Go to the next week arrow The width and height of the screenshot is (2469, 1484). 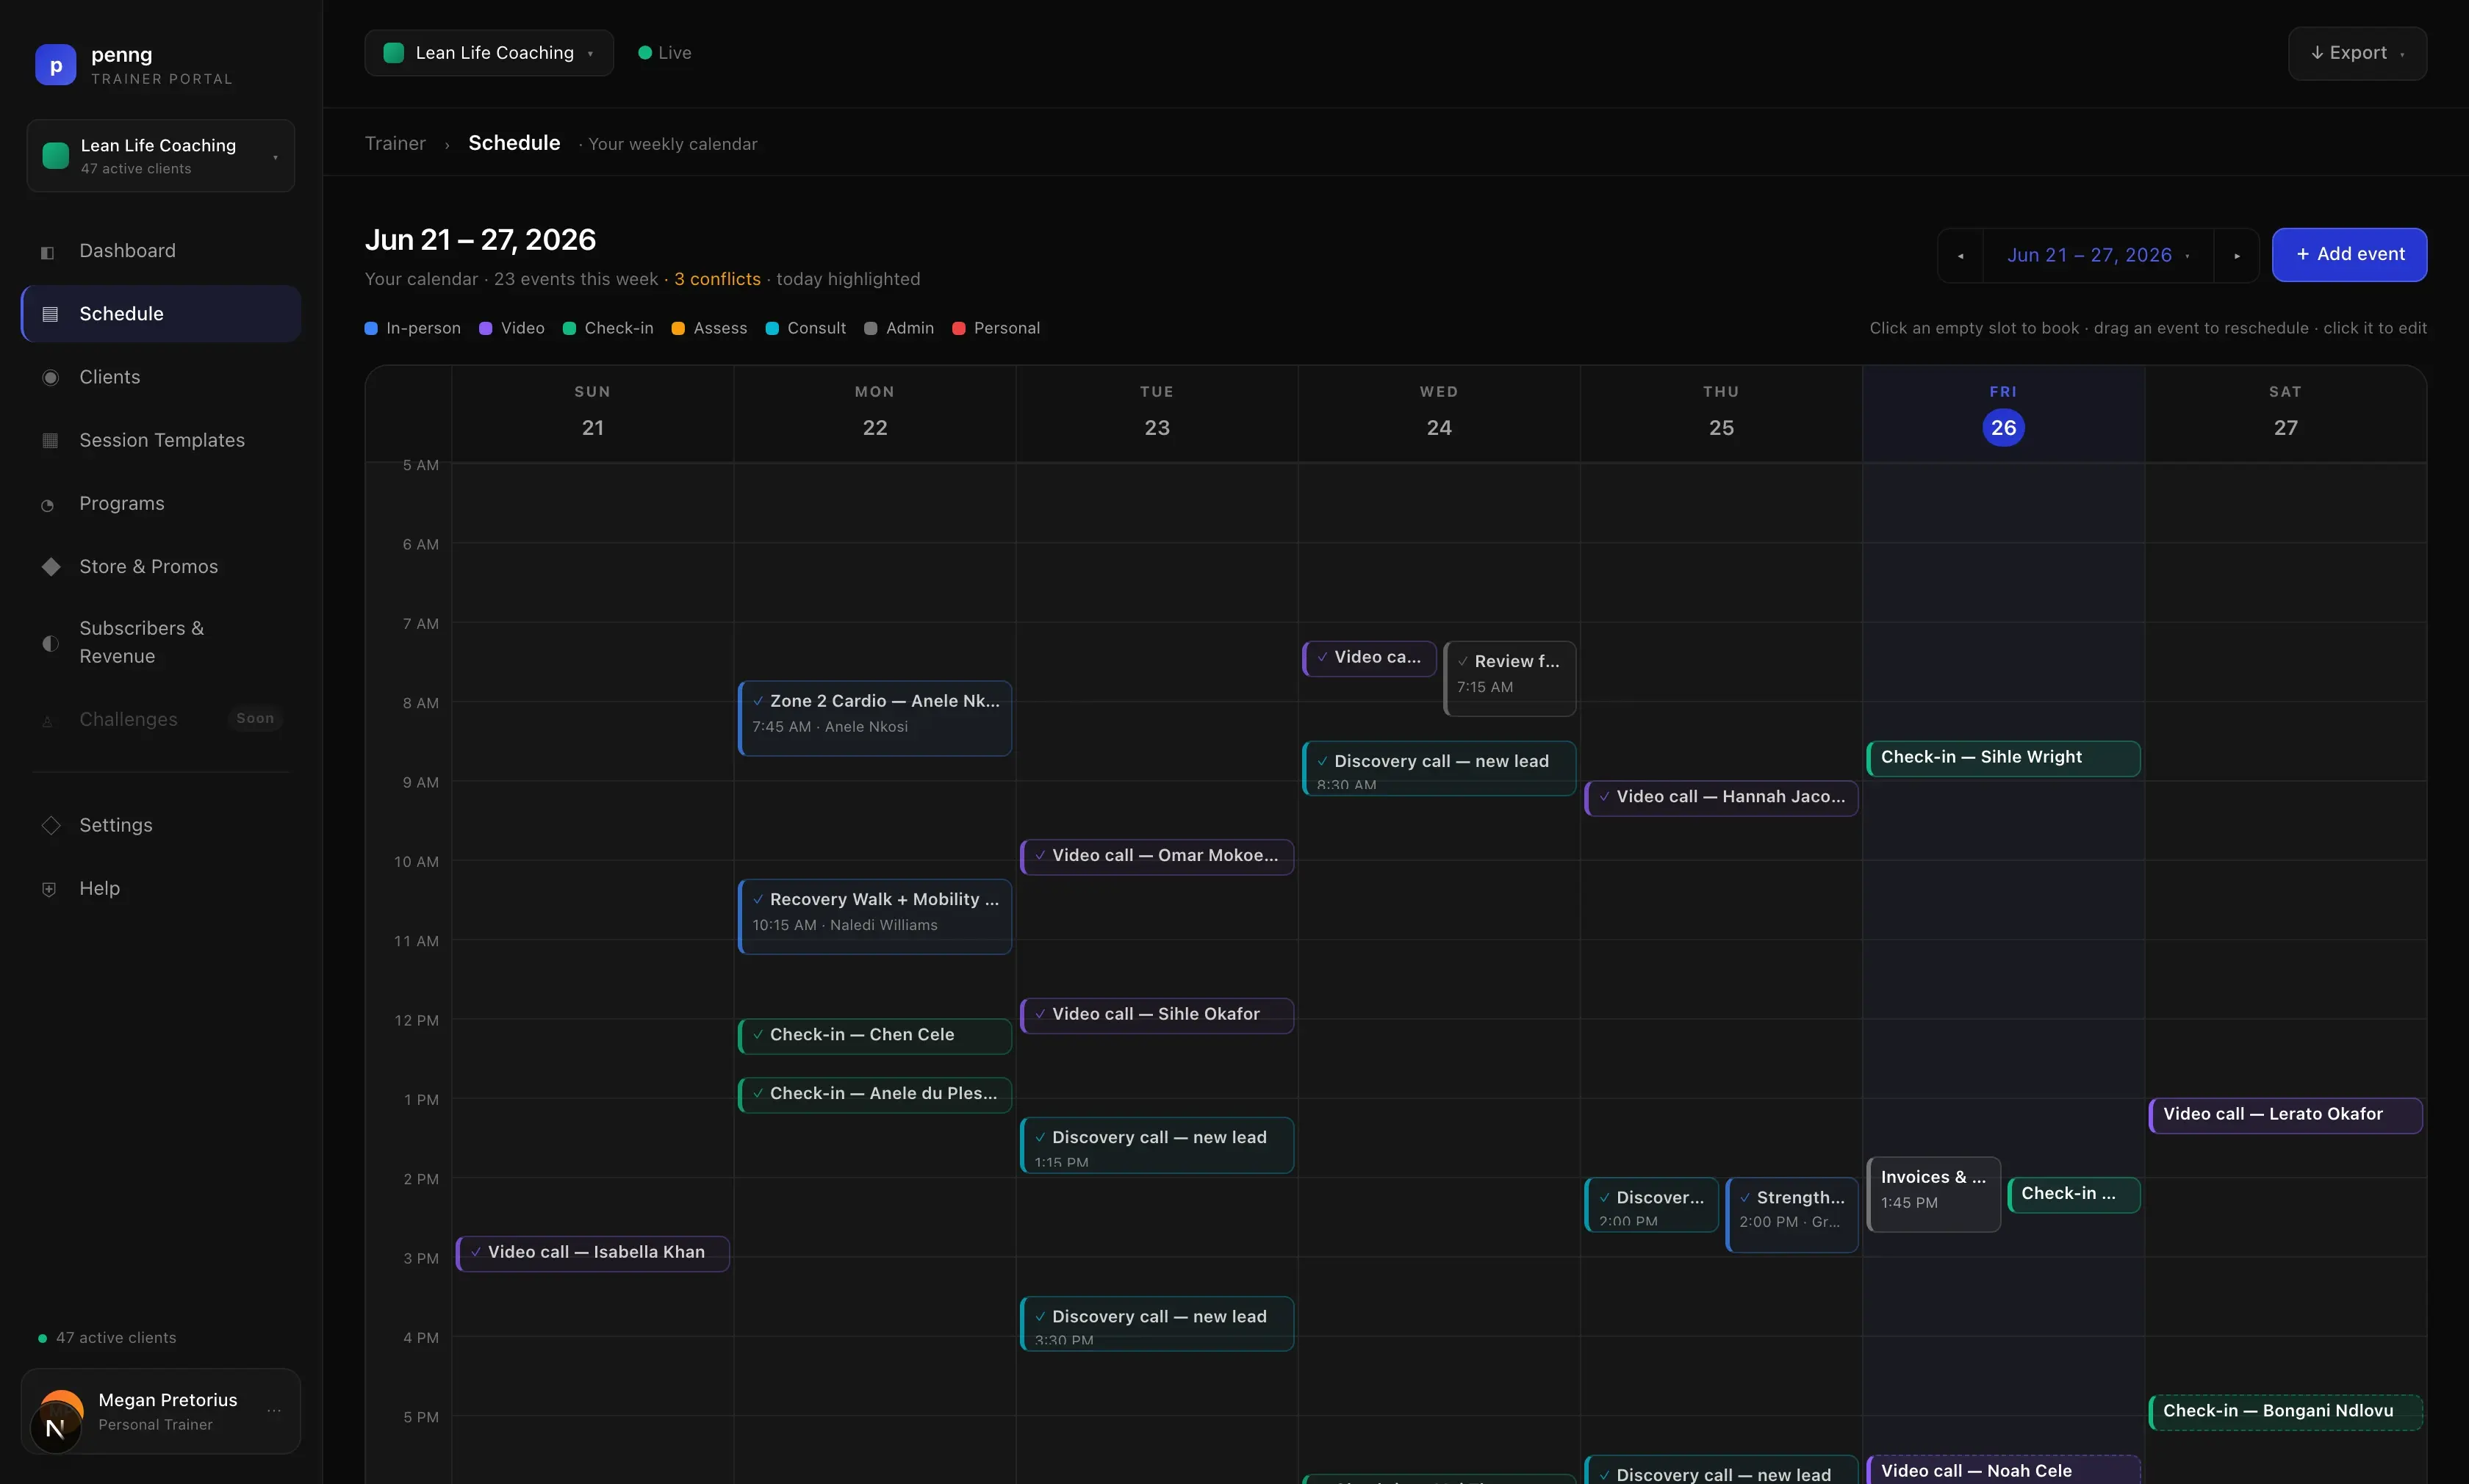[2237, 256]
